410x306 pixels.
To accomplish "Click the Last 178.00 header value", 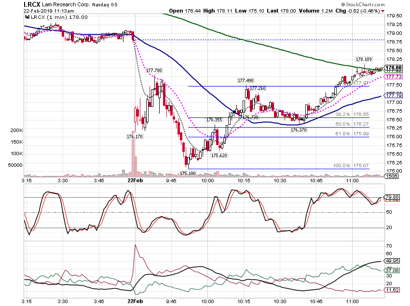I will click(281, 11).
